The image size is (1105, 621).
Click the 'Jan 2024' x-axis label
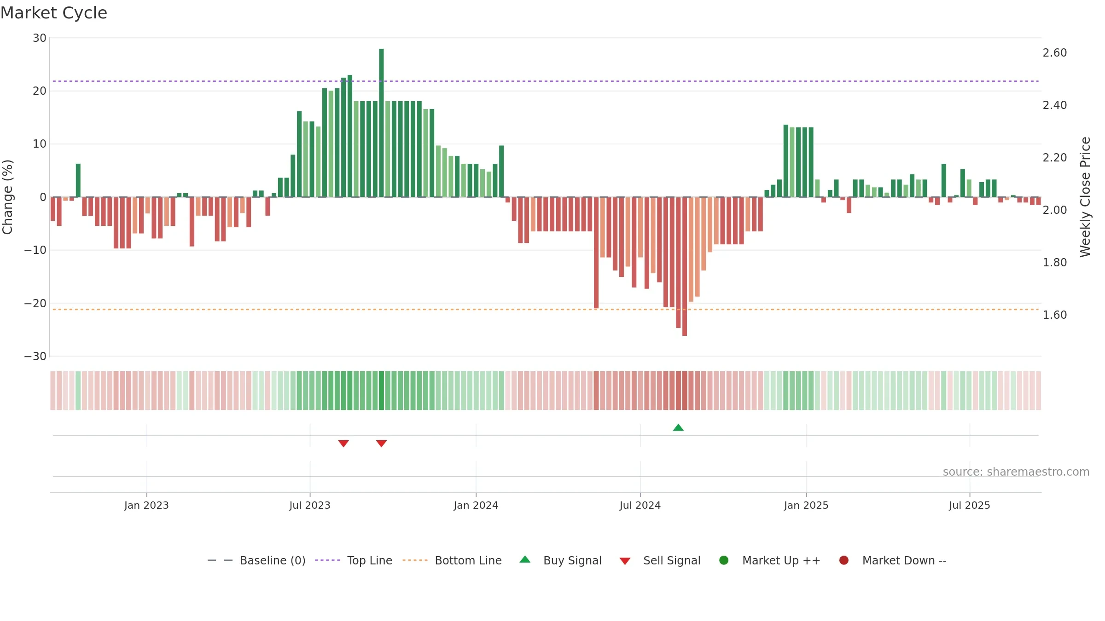(476, 506)
